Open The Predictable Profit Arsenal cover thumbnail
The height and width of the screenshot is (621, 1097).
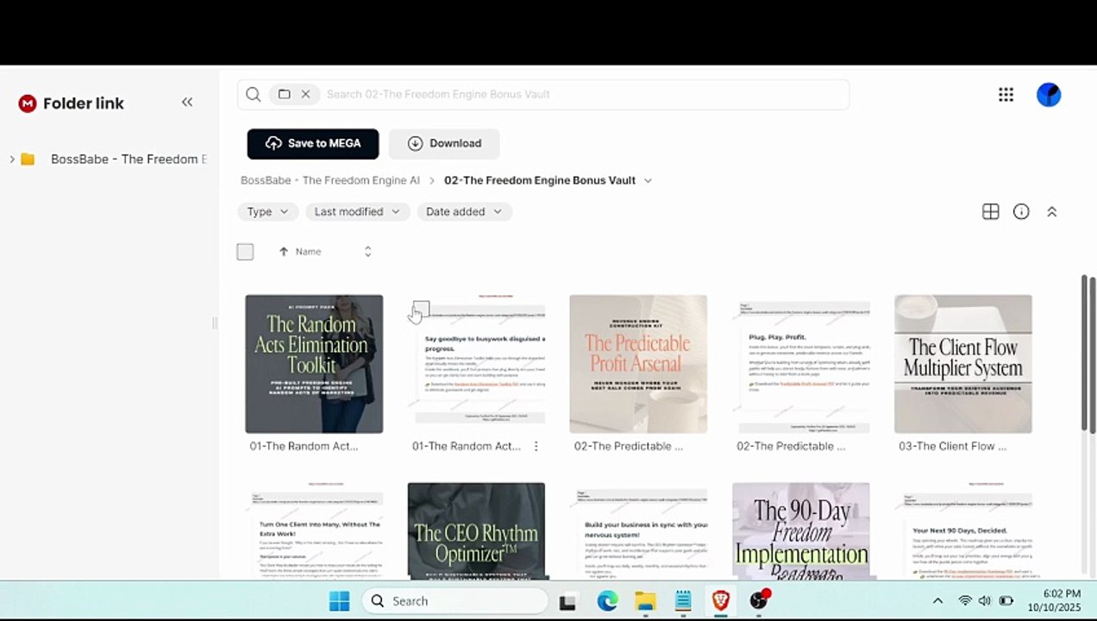638,364
